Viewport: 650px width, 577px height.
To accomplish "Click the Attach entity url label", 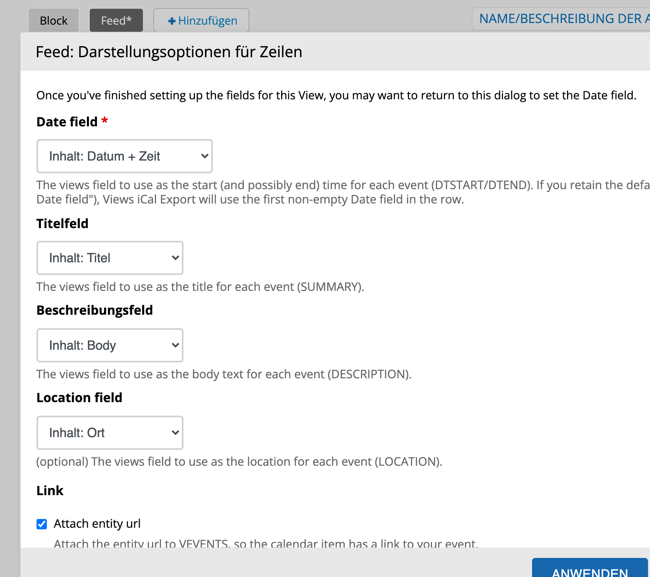I will point(97,524).
